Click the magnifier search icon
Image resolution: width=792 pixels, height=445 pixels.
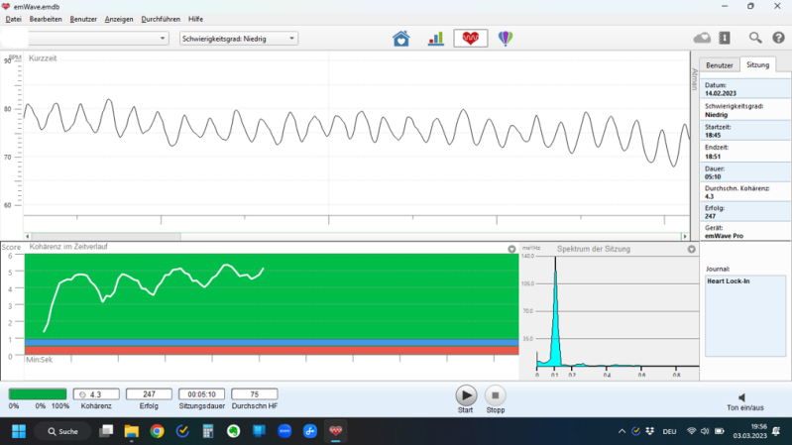tap(755, 38)
